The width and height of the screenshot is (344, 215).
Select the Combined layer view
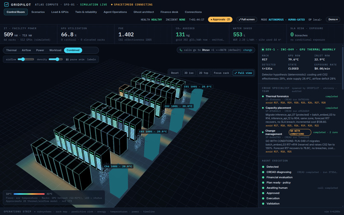73,50
